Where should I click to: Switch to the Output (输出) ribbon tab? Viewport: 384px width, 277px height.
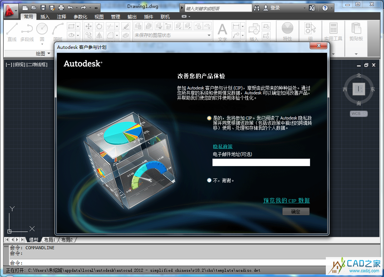tap(132, 17)
